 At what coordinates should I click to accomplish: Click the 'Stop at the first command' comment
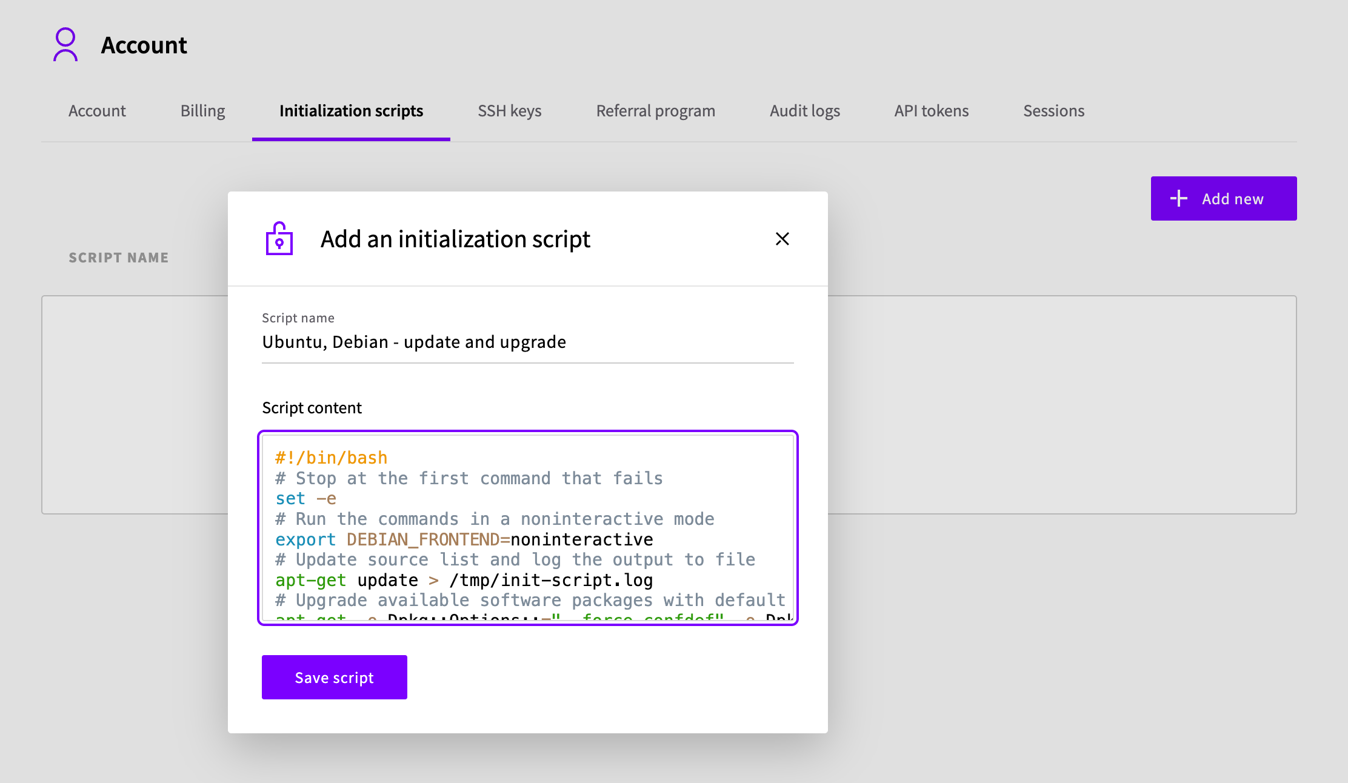(x=469, y=478)
